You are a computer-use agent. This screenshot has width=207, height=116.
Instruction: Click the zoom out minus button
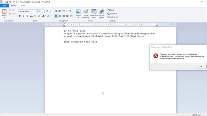coord(199,115)
